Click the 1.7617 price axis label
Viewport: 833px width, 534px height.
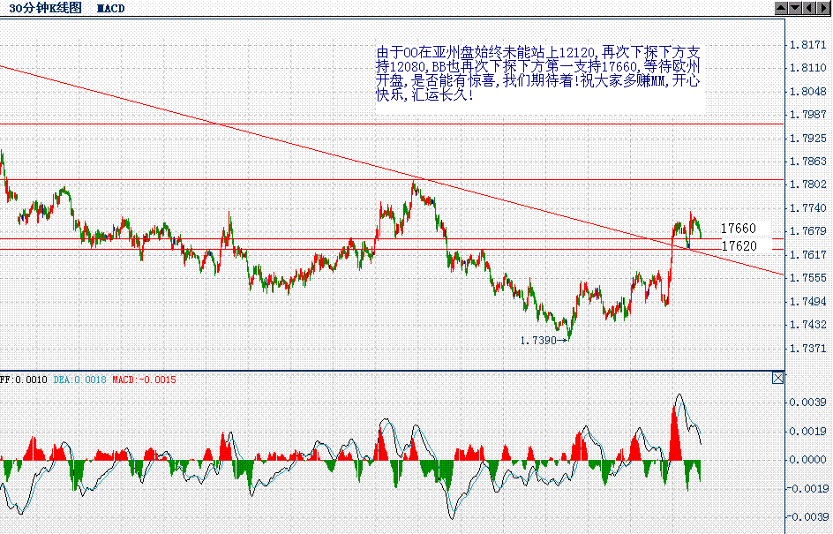pos(807,254)
